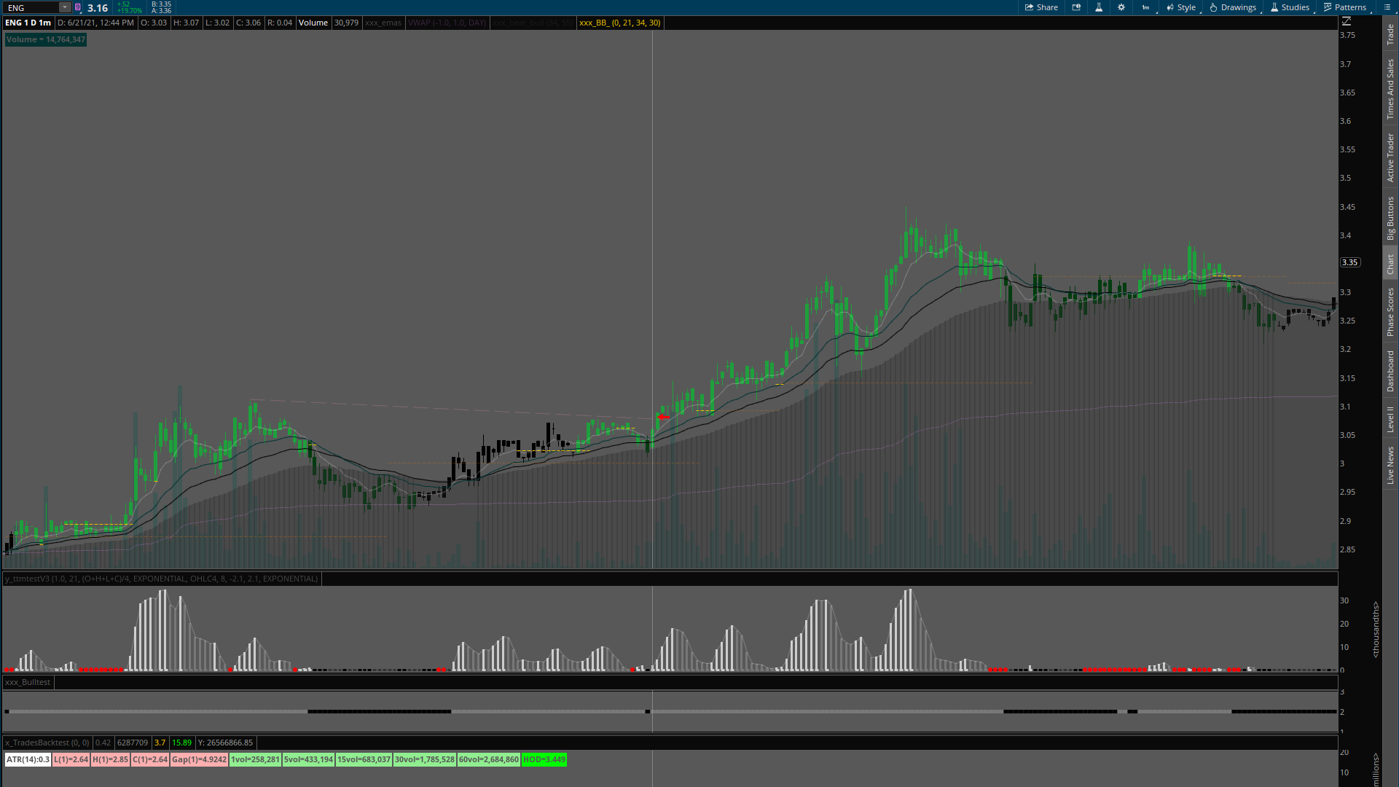1399x787 pixels.
Task: Click the Share chart button
Action: 1041,7
